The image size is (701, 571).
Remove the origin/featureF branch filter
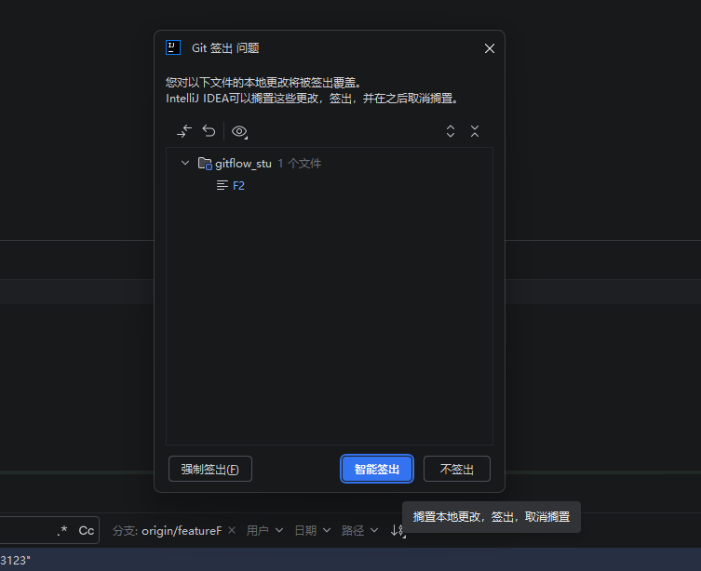(x=232, y=530)
